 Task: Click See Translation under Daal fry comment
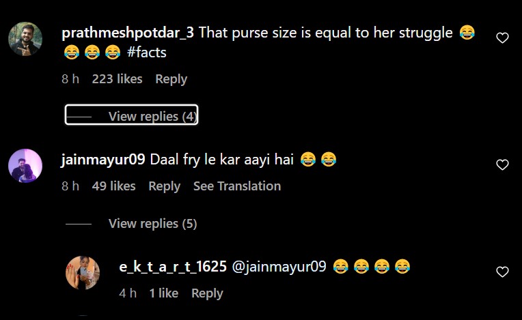237,186
